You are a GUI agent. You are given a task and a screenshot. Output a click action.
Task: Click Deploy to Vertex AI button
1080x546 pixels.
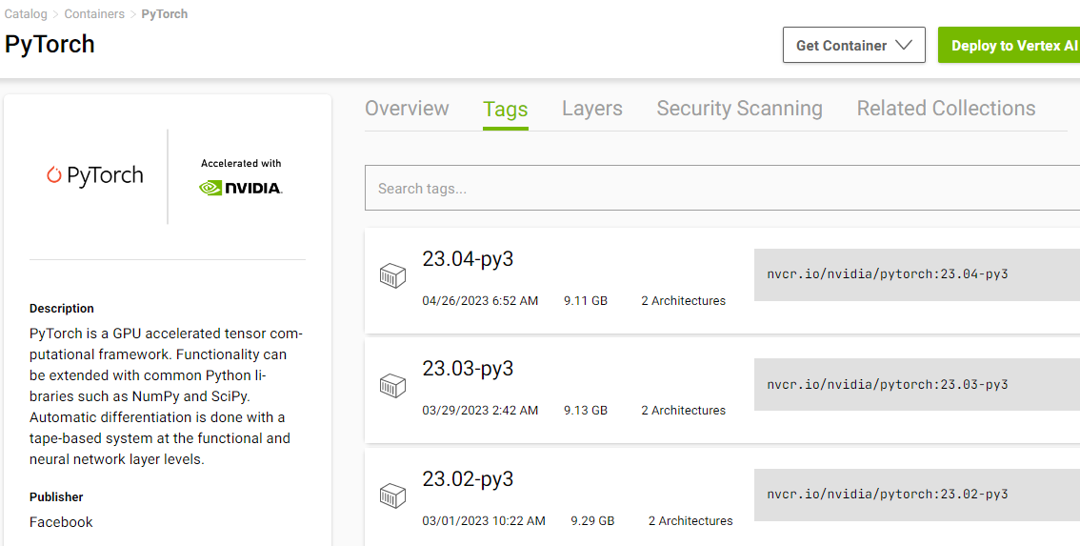1010,46
